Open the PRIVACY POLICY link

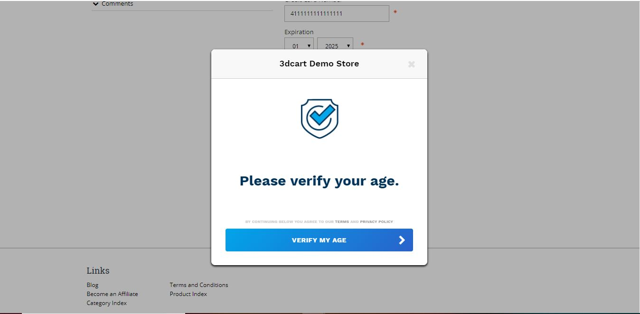click(376, 222)
